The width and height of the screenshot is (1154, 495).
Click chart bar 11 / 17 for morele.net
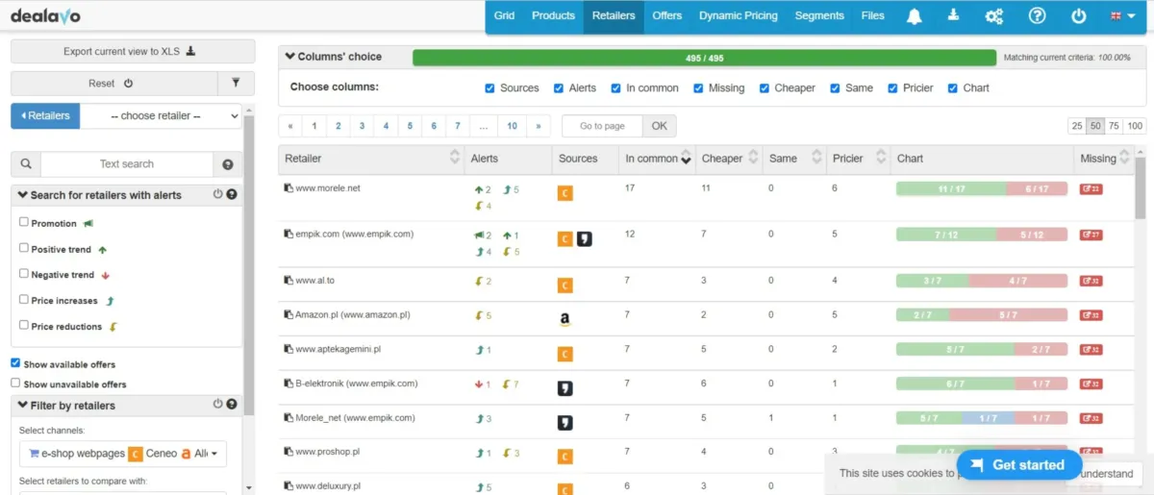point(951,189)
